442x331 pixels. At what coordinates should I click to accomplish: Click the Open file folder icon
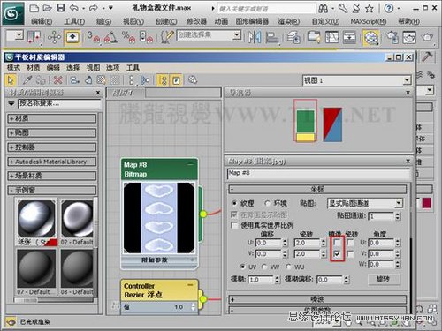[x=47, y=8]
